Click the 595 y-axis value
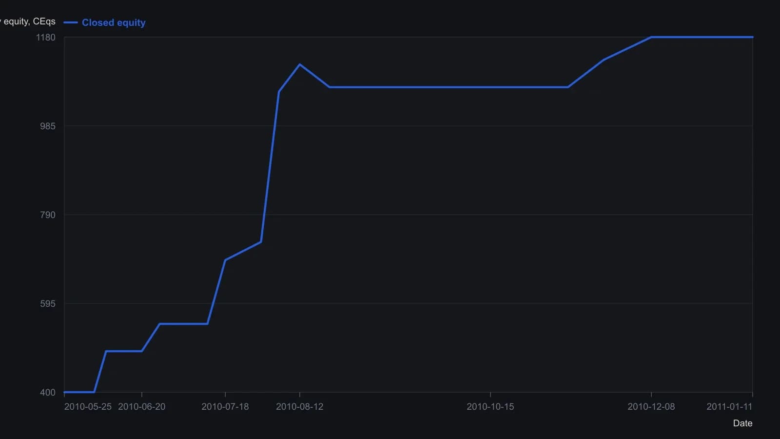This screenshot has width=780, height=439. (48, 304)
